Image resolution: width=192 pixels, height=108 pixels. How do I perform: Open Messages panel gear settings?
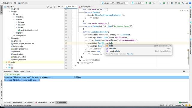pyautogui.click(x=184, y=71)
